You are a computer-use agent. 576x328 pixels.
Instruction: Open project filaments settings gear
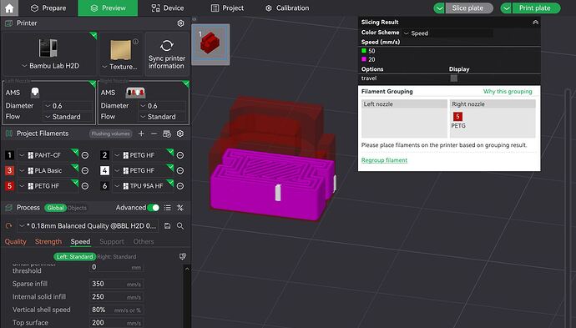[180, 134]
